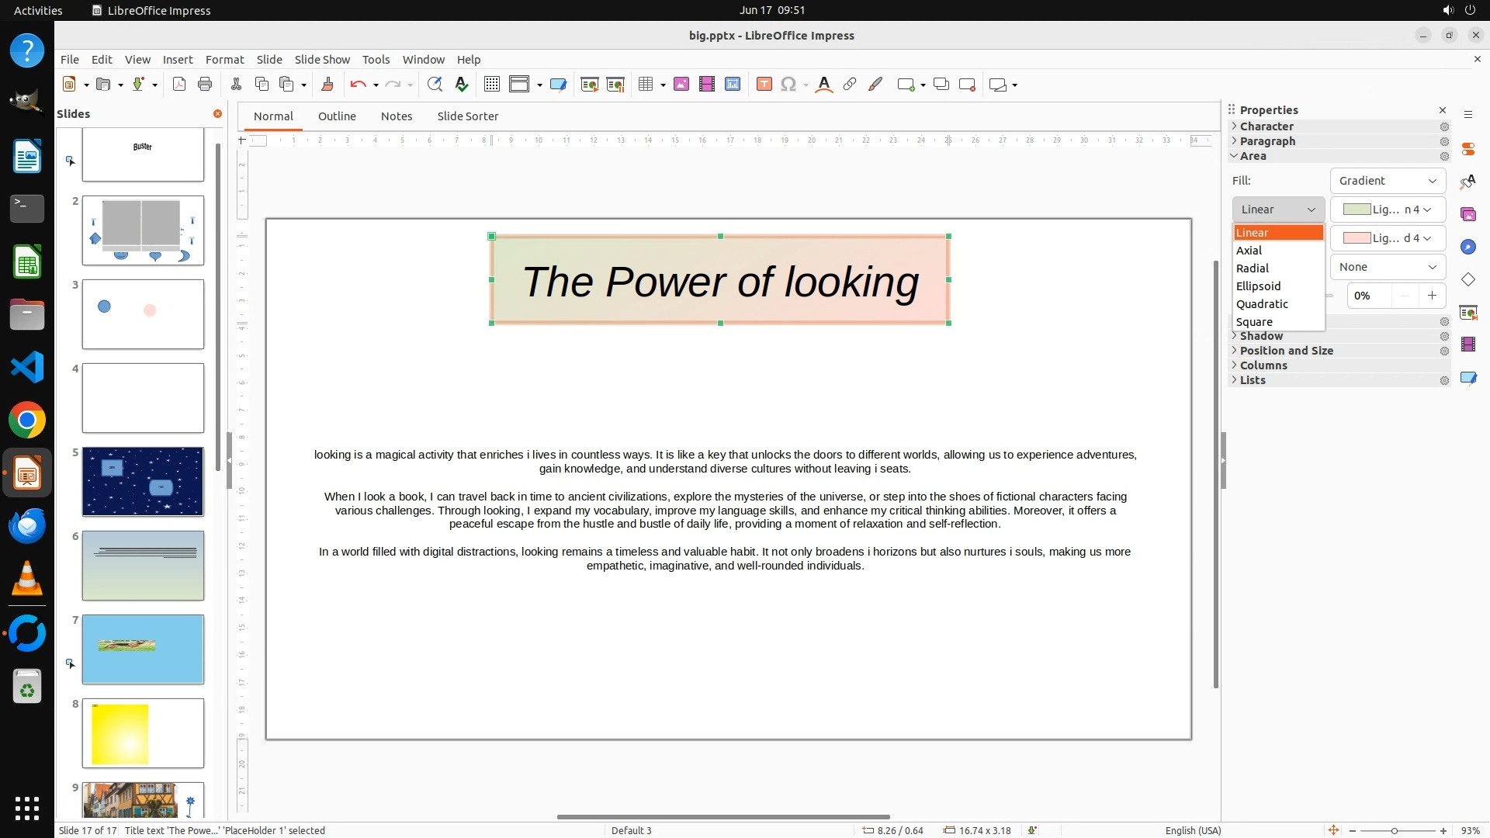Image resolution: width=1490 pixels, height=838 pixels.
Task: Click the Insert Image toolbar icon
Action: click(x=681, y=85)
